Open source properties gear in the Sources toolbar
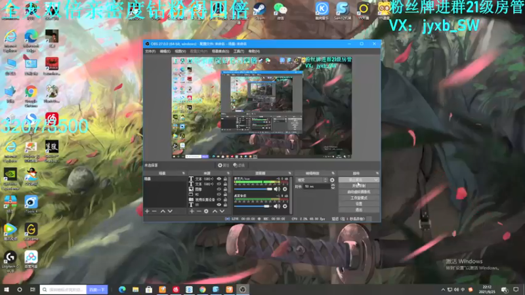The width and height of the screenshot is (525, 295). click(206, 211)
